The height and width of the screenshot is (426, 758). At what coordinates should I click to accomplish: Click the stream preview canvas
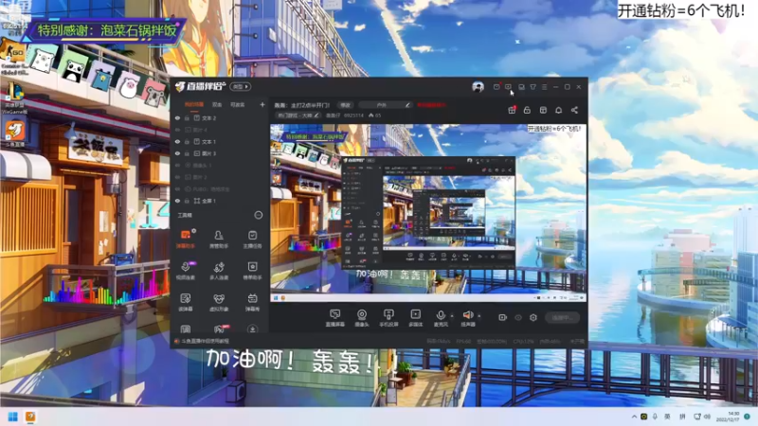[428, 213]
